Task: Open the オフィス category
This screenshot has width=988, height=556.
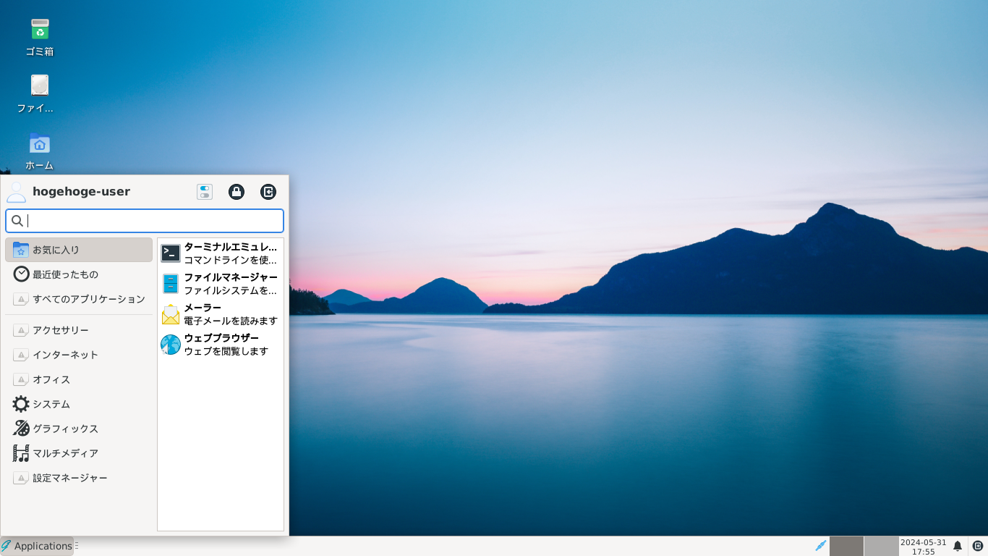Action: click(x=79, y=379)
